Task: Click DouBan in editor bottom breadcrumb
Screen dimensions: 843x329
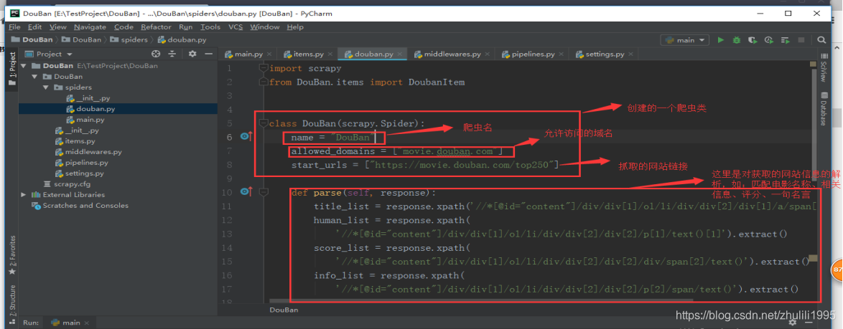Action: 284,310
